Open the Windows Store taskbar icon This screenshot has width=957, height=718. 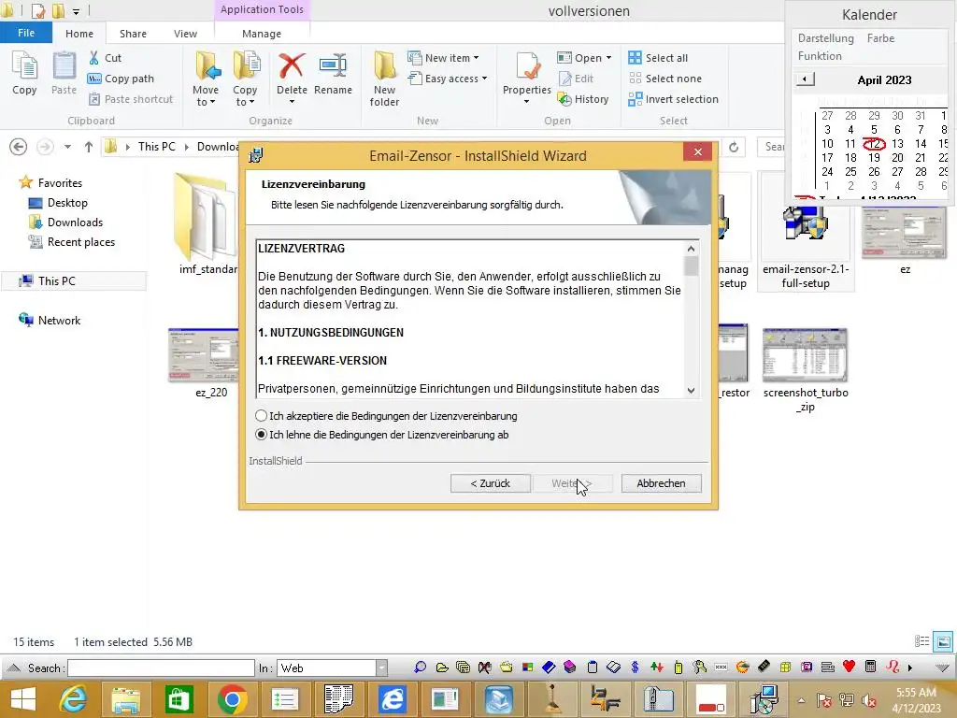[x=179, y=699]
